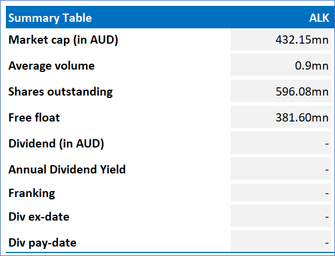The image size is (335, 256).
Task: Click the Franking row label
Action: coord(32,193)
